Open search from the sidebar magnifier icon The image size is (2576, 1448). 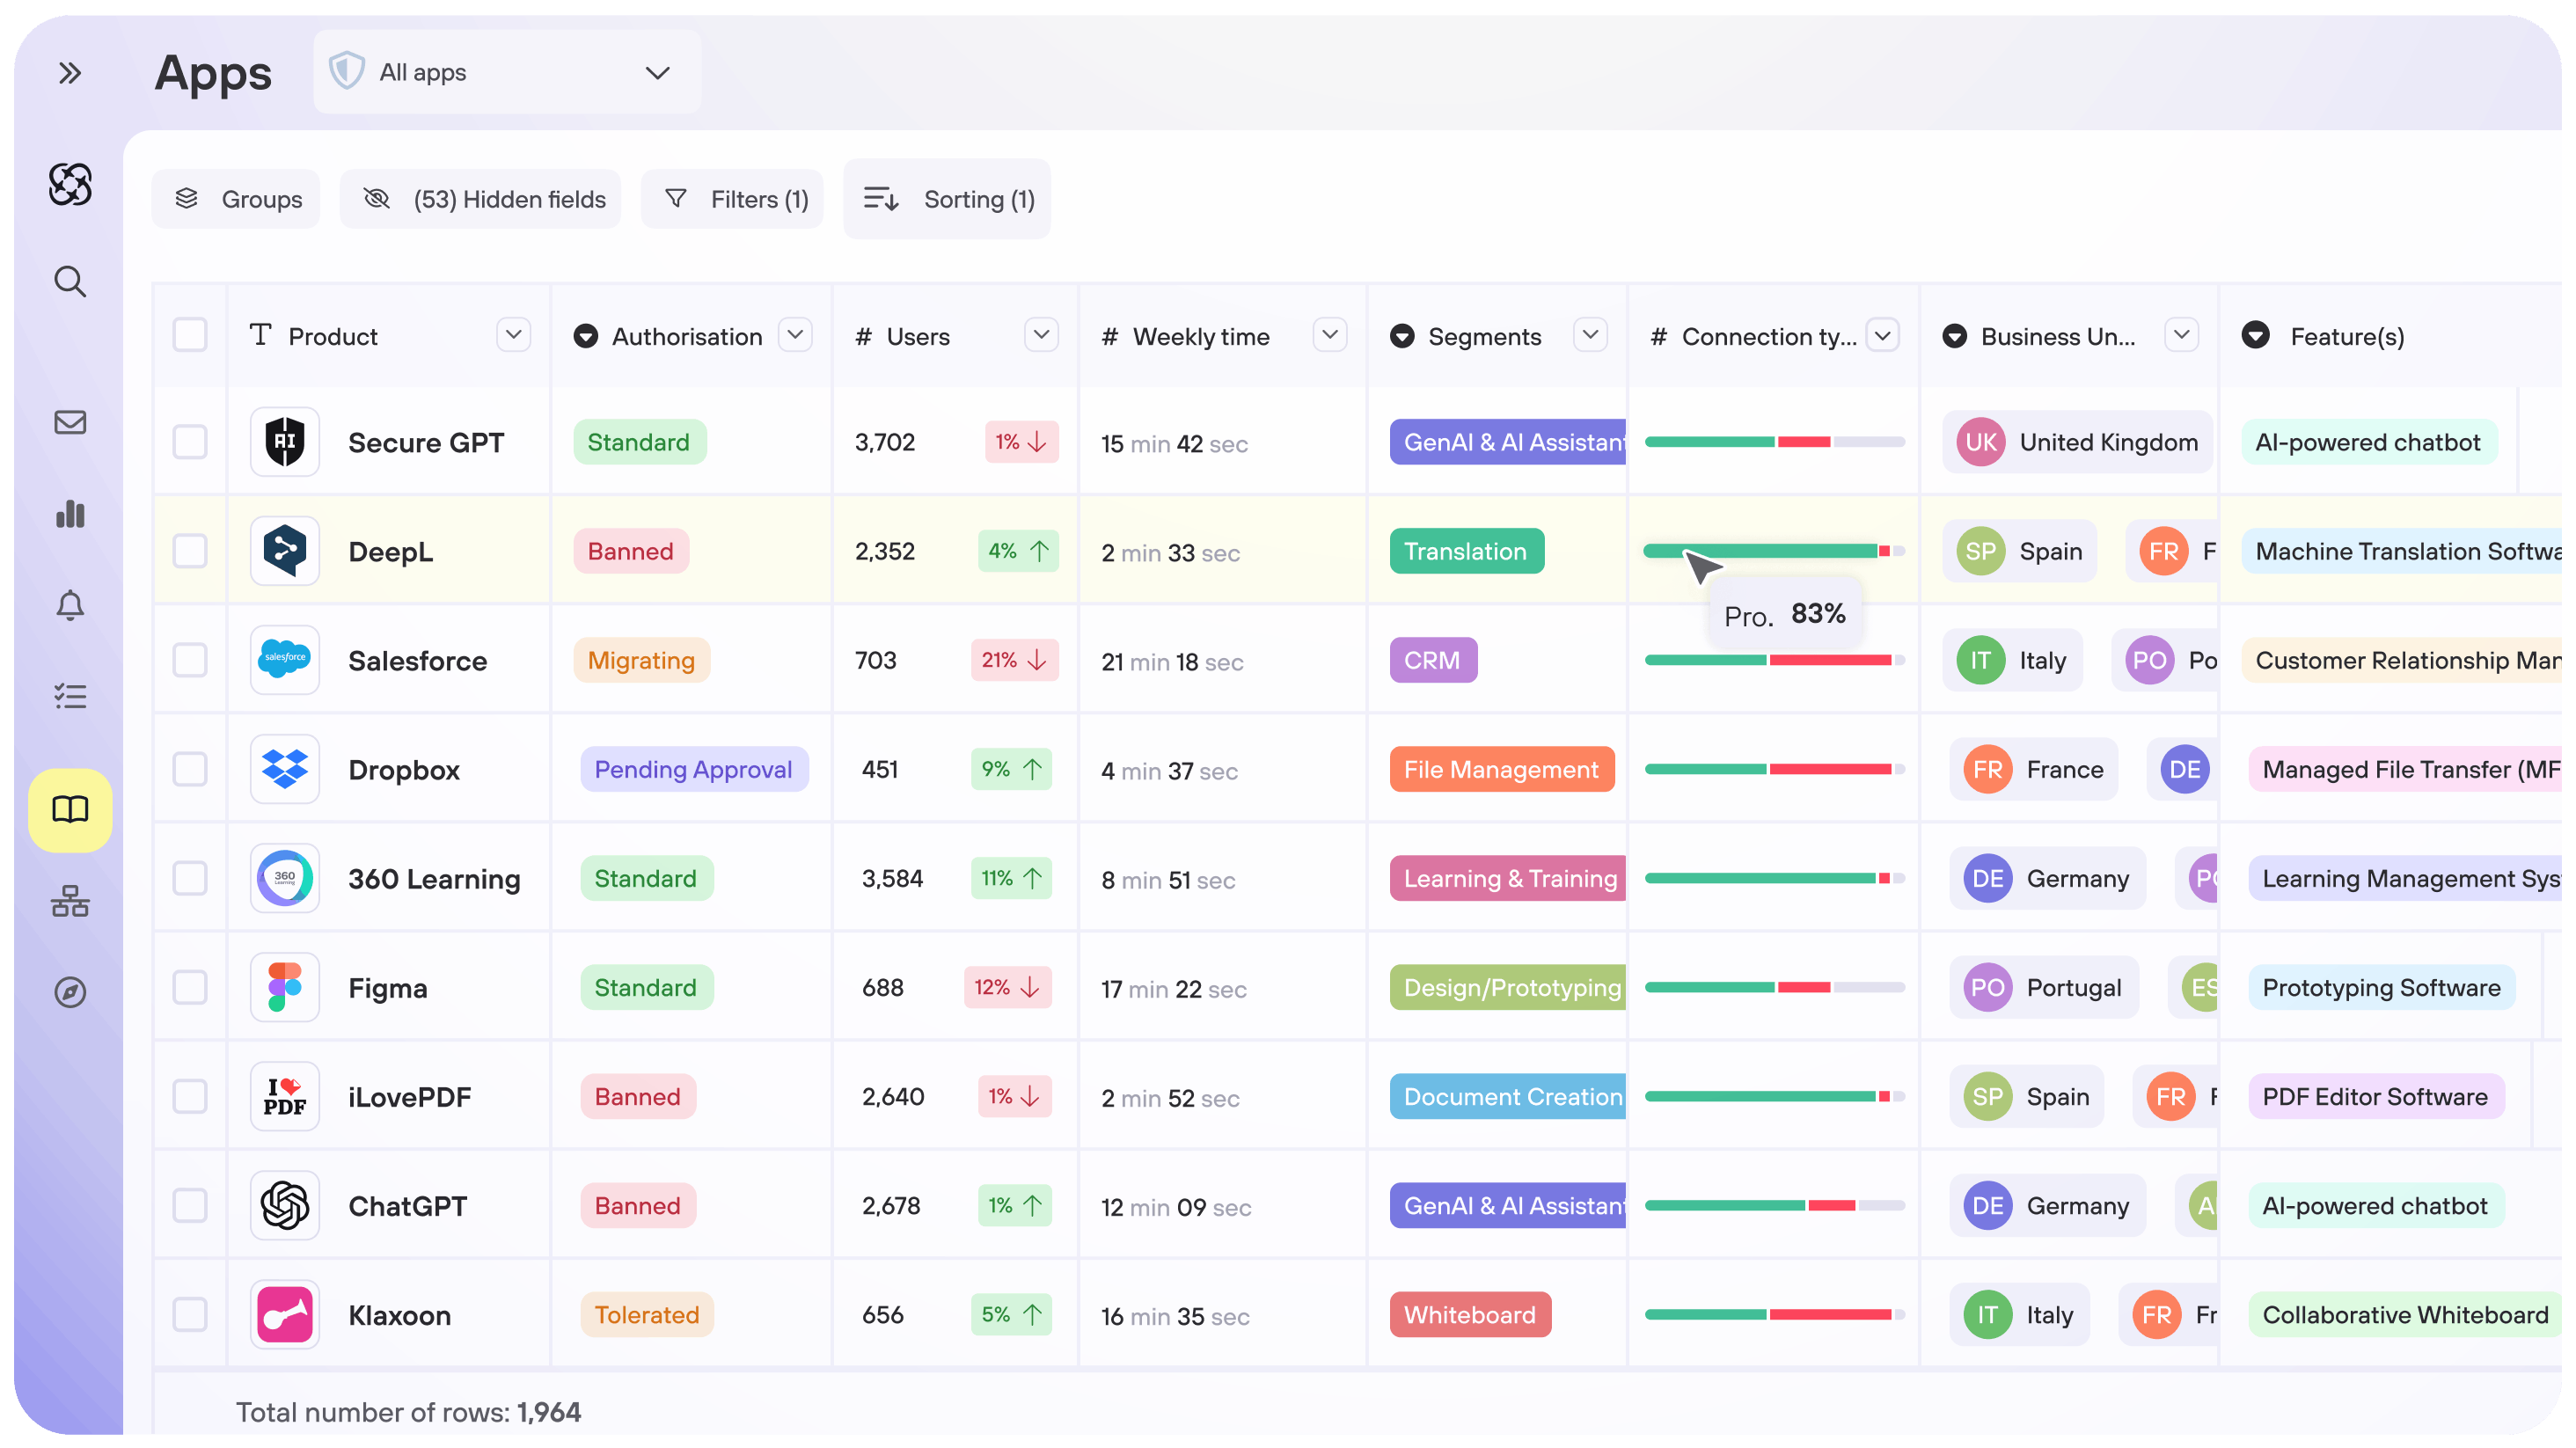pos(69,281)
